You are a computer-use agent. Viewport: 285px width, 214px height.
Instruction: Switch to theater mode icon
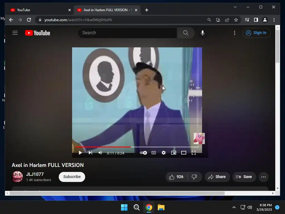point(184,153)
